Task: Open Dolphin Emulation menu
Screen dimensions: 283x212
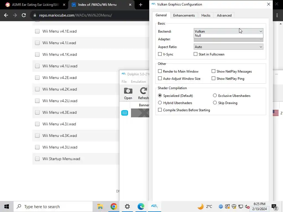Action: [138, 82]
